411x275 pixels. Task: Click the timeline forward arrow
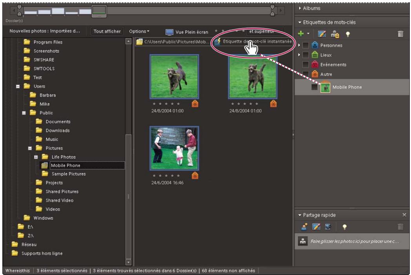coord(281,11)
